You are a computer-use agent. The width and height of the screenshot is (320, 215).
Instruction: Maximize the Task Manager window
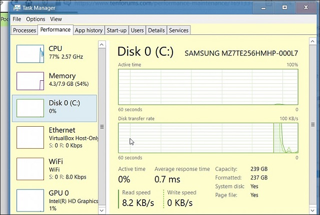(x=284, y=7)
